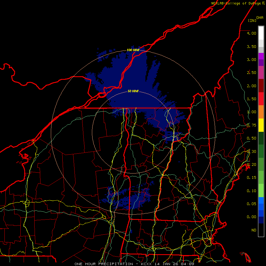
Task: Pick the green swatch beside 0.15
Action: (261, 178)
